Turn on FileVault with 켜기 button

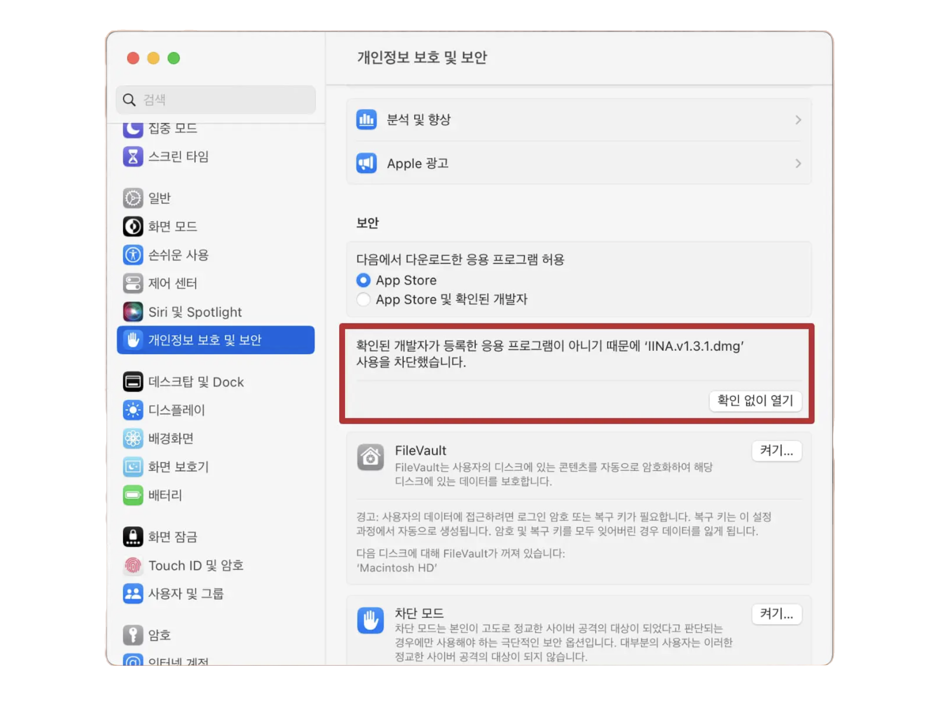pyautogui.click(x=776, y=451)
